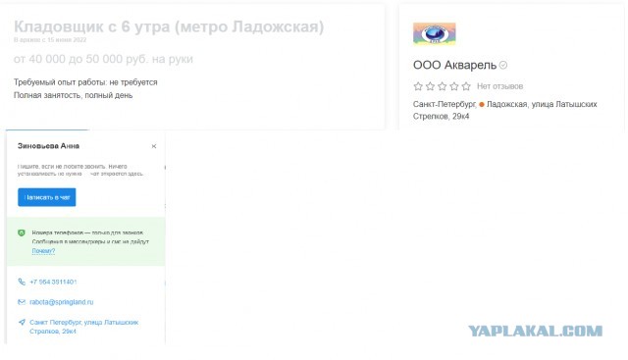Click the green shield icon

tap(22, 232)
